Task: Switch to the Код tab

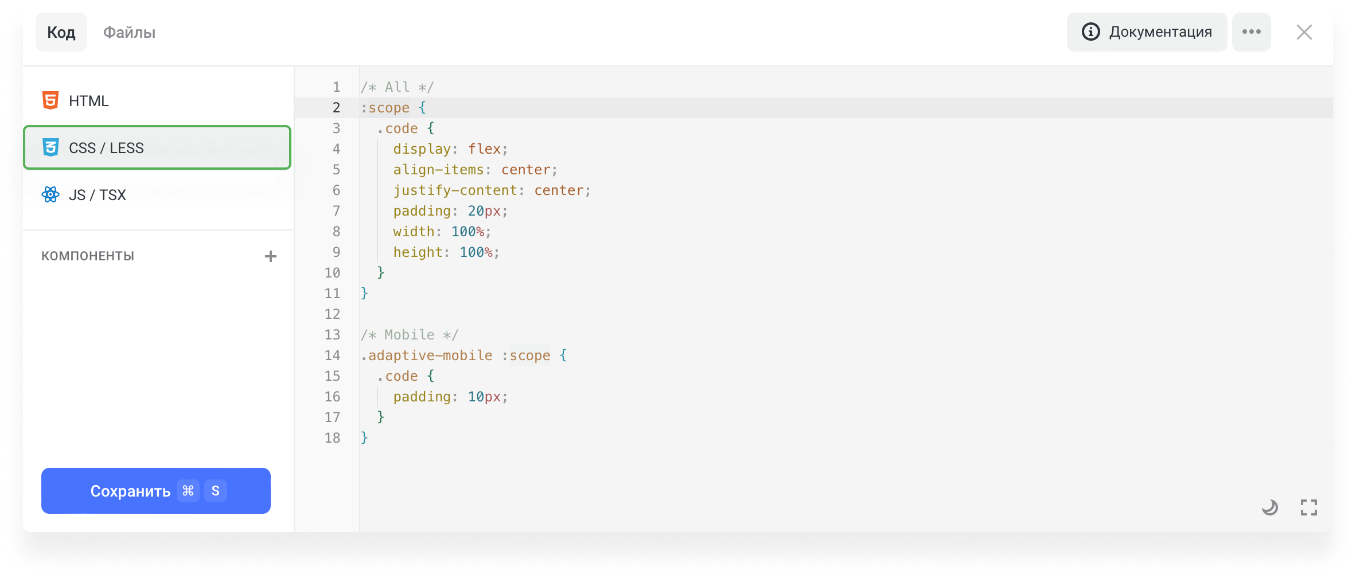Action: [x=61, y=32]
